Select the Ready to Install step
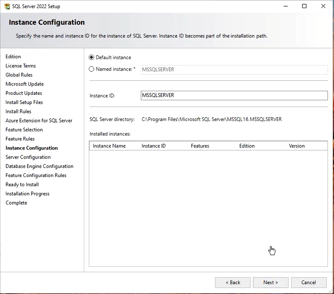Image resolution: width=334 pixels, height=294 pixels. click(22, 185)
